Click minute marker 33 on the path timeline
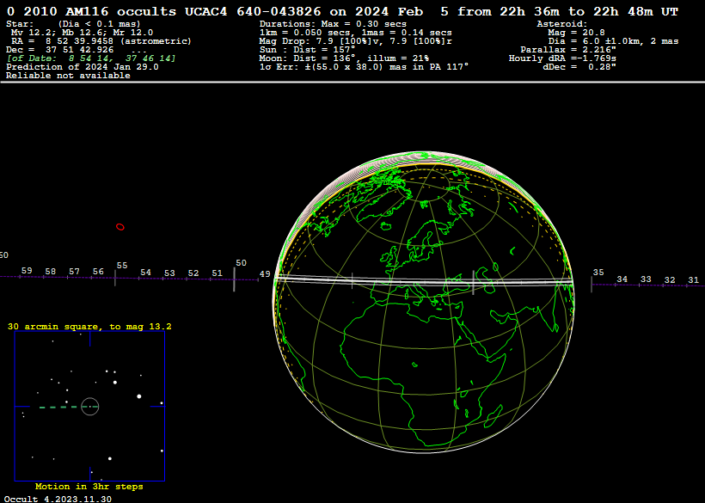This screenshot has width=705, height=503. (646, 279)
